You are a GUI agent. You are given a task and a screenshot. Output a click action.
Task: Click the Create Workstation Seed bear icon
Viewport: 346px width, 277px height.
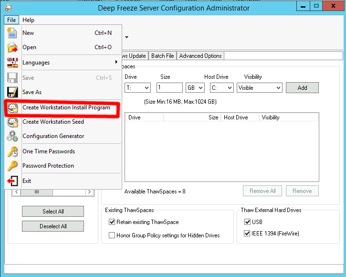pyautogui.click(x=12, y=122)
